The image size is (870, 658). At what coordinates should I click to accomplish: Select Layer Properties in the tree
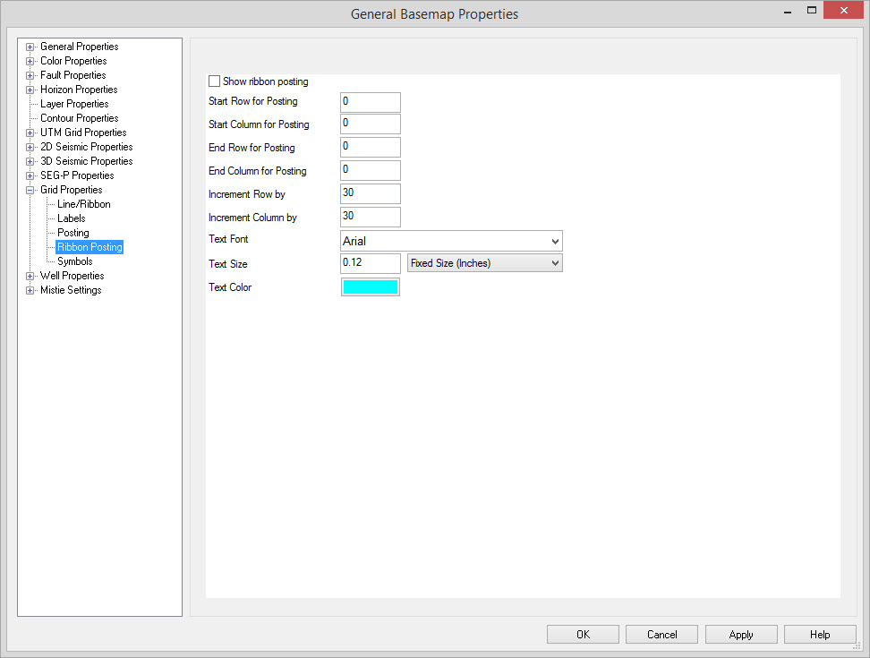click(x=74, y=104)
